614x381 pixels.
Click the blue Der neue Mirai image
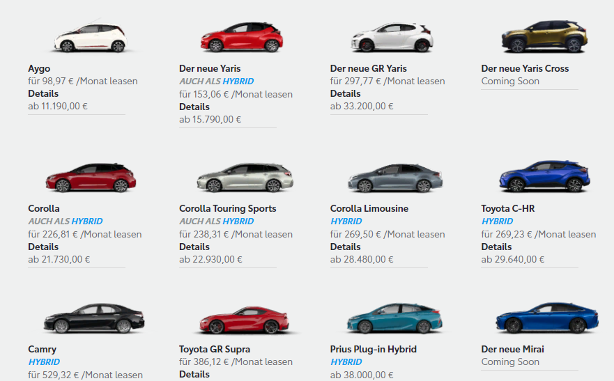547,318
